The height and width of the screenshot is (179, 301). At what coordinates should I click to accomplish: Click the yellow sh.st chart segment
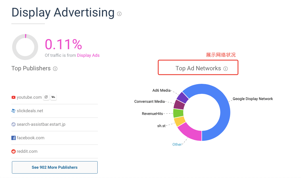pyautogui.click(x=180, y=121)
